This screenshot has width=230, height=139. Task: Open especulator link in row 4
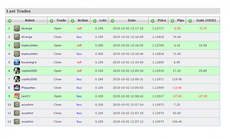coord(30,54)
